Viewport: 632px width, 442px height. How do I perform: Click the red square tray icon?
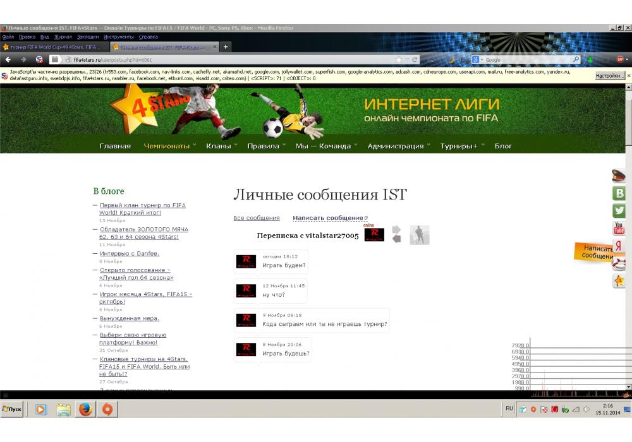point(555,409)
